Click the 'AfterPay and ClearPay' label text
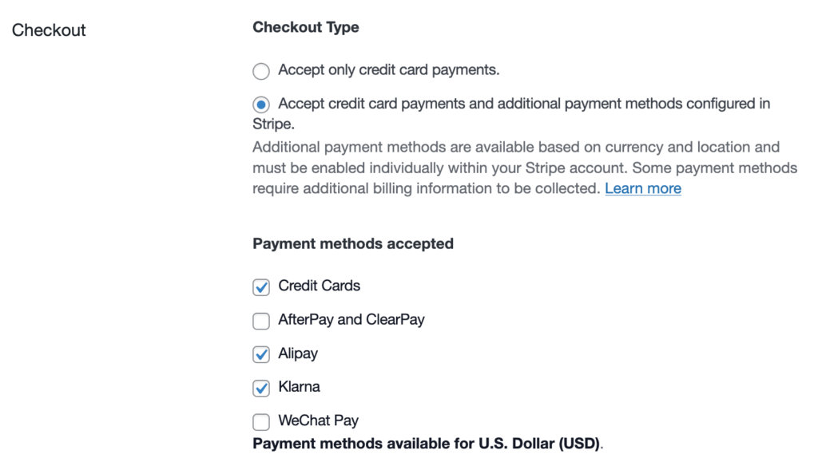 [351, 319]
